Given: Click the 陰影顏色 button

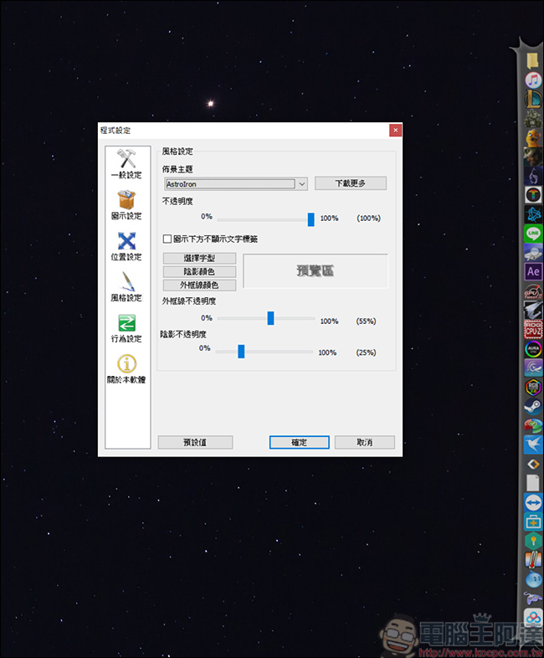Looking at the screenshot, I should pyautogui.click(x=199, y=271).
